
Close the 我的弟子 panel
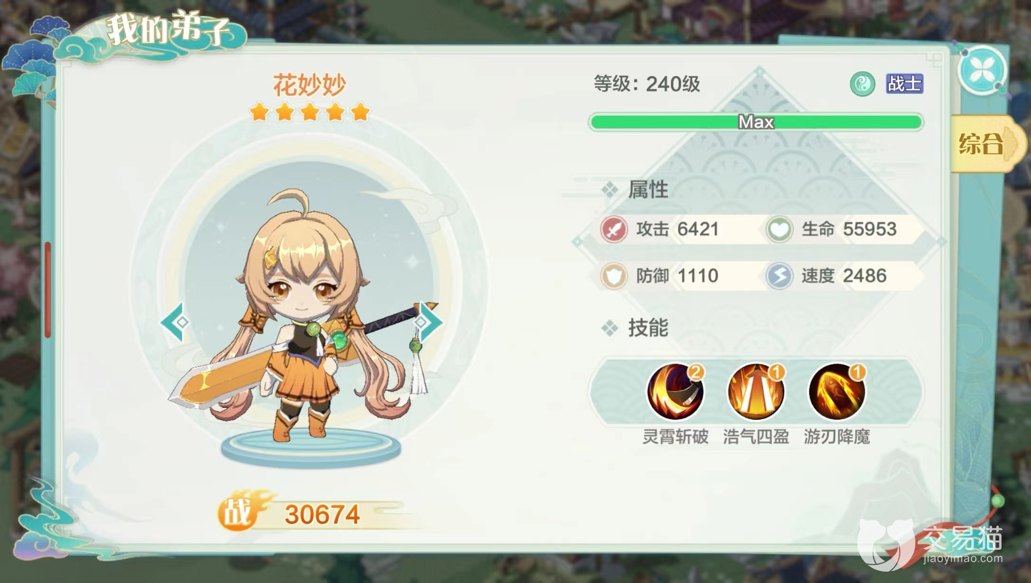pos(983,71)
